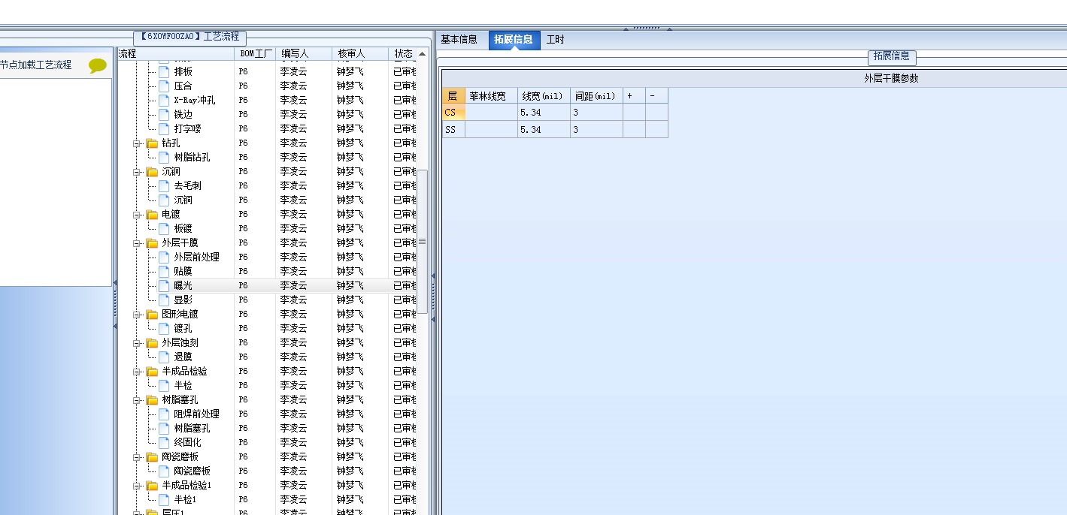The width and height of the screenshot is (1067, 515).
Task: Collapse the 陶瓷磨板 folder node
Action: pos(138,457)
